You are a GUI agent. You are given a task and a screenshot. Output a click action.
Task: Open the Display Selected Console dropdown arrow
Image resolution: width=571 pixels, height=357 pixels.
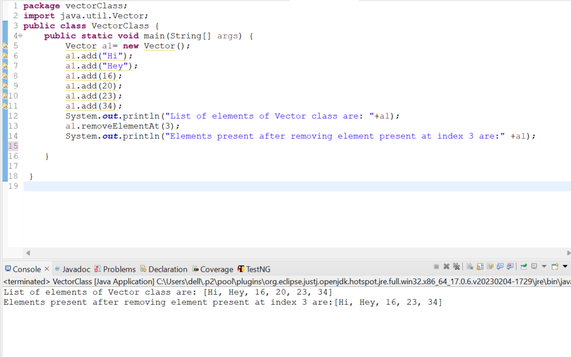click(x=544, y=266)
